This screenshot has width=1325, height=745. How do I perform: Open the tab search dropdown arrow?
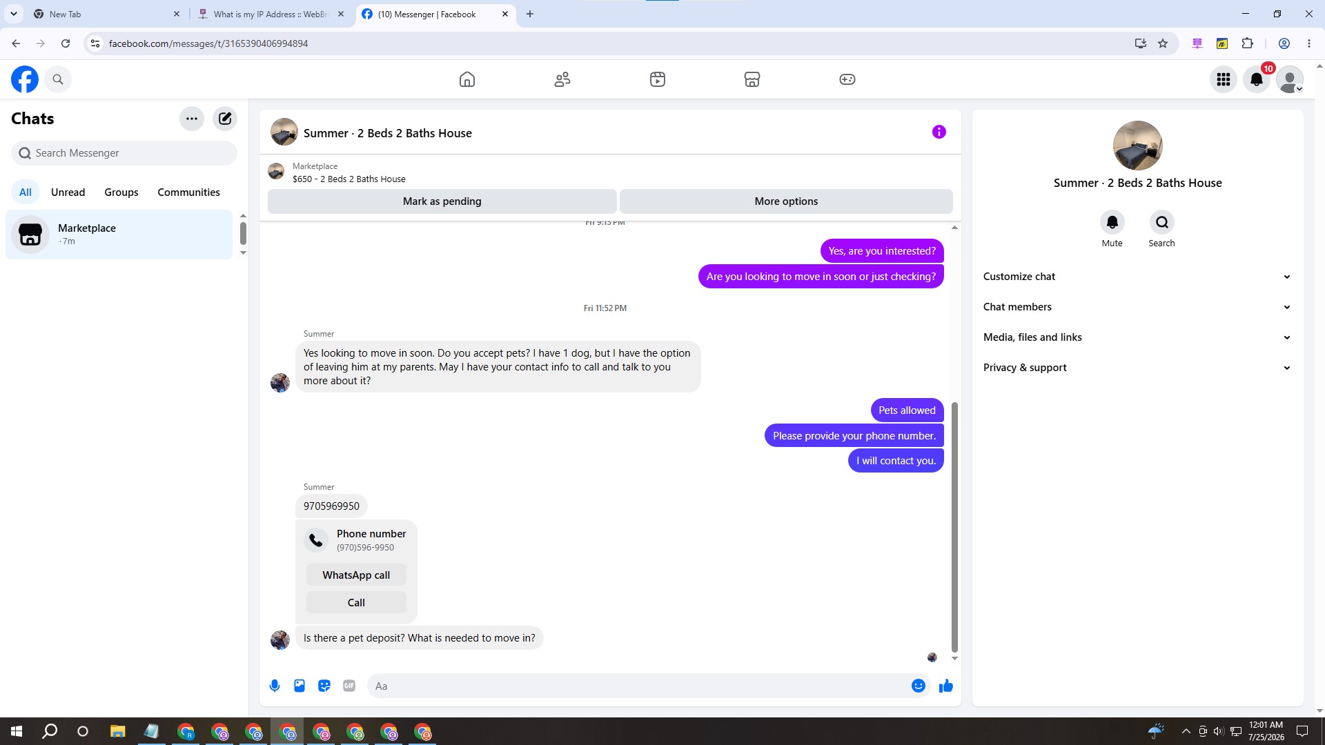[x=14, y=14]
